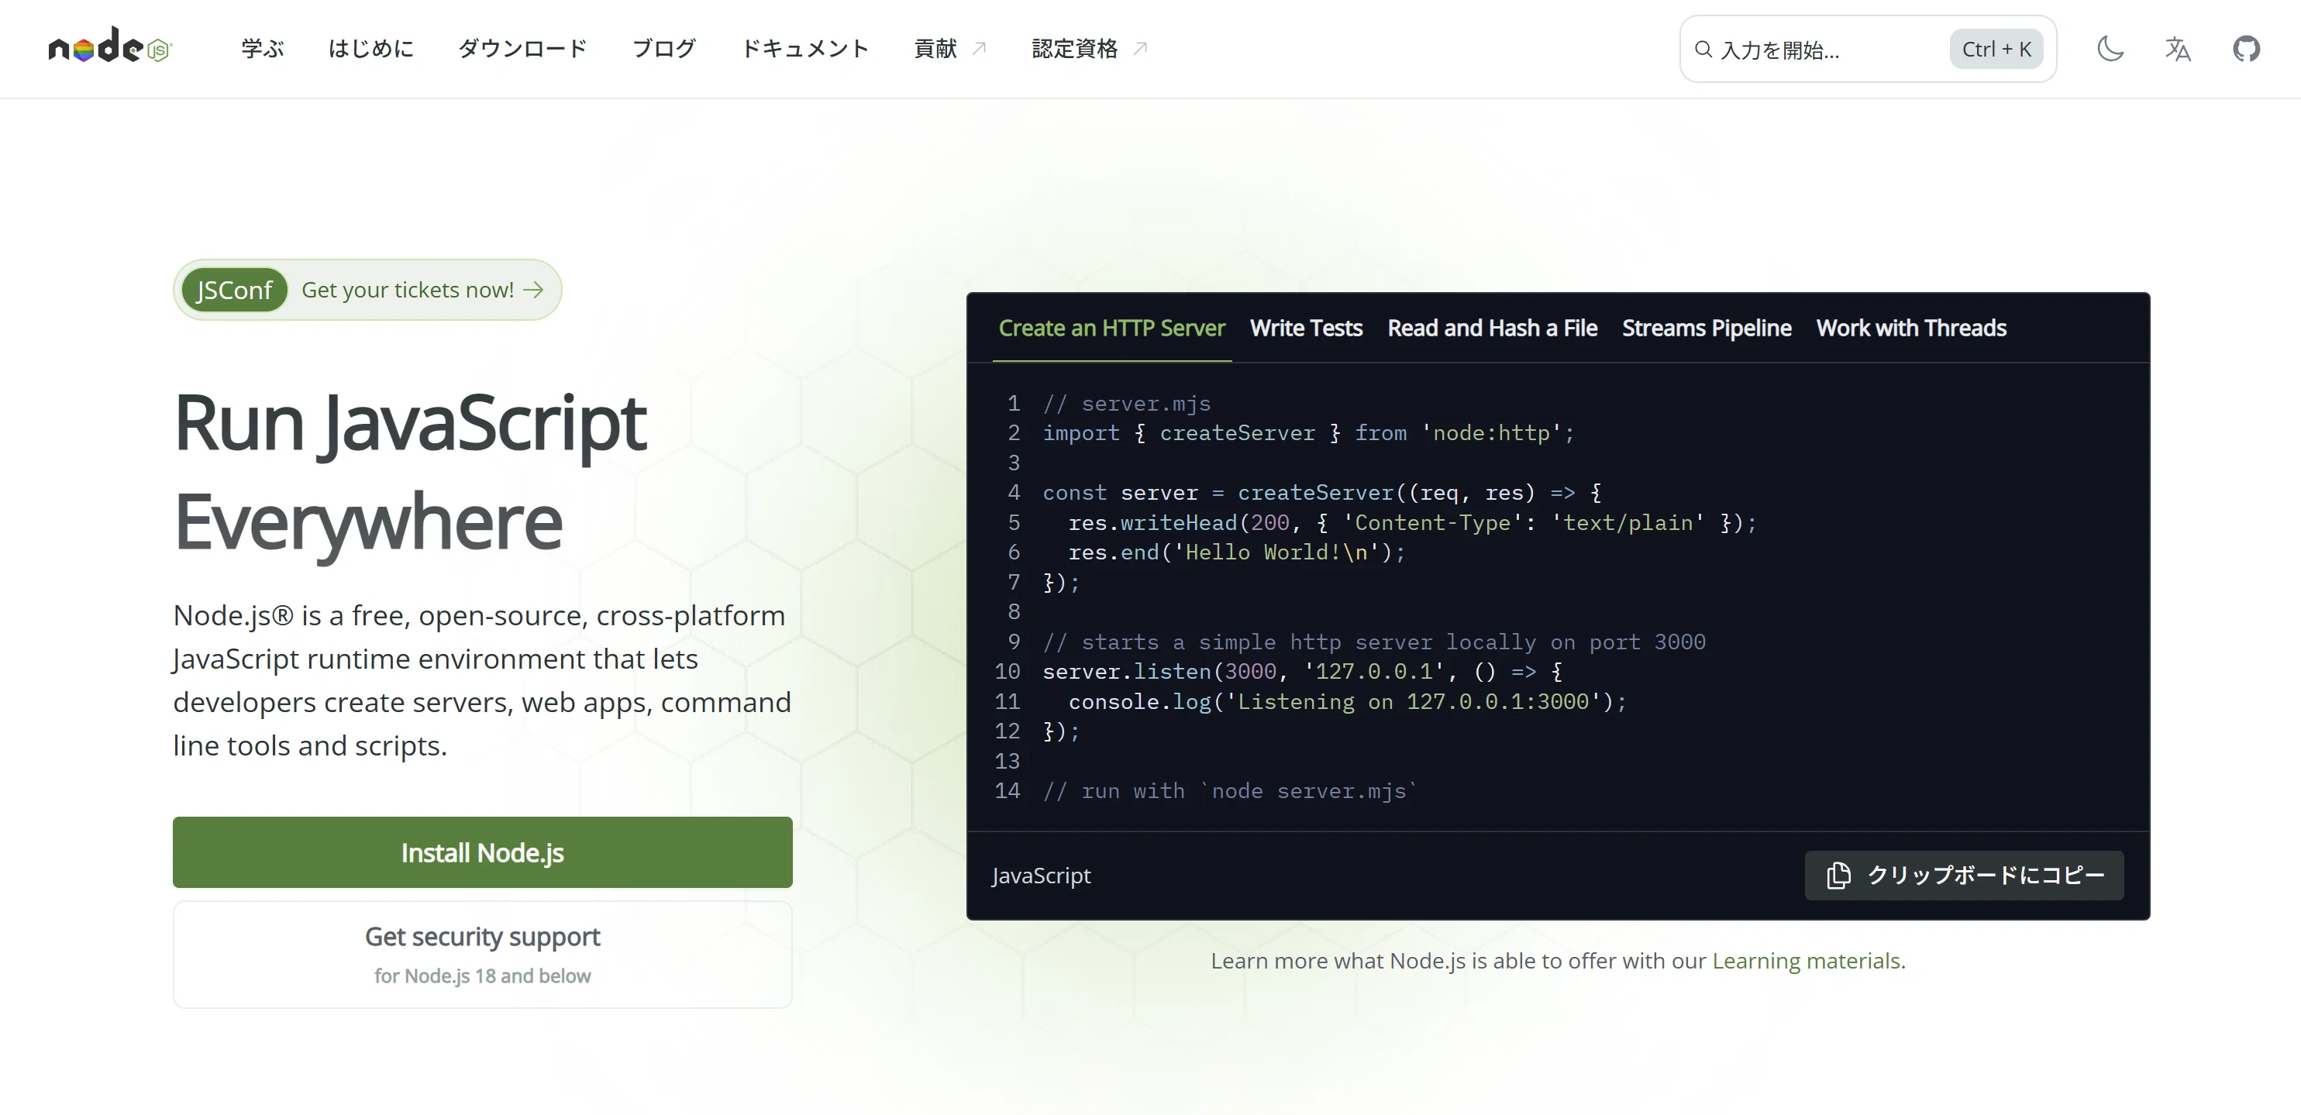Open ドキュメント navigation link
The image size is (2301, 1115).
(x=806, y=48)
